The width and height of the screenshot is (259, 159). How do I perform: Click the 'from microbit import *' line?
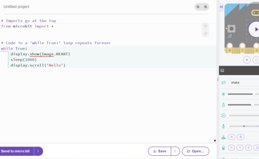(27, 26)
